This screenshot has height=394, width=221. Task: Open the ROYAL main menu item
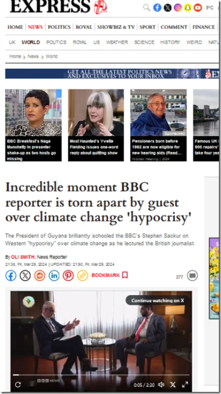pos(84,27)
